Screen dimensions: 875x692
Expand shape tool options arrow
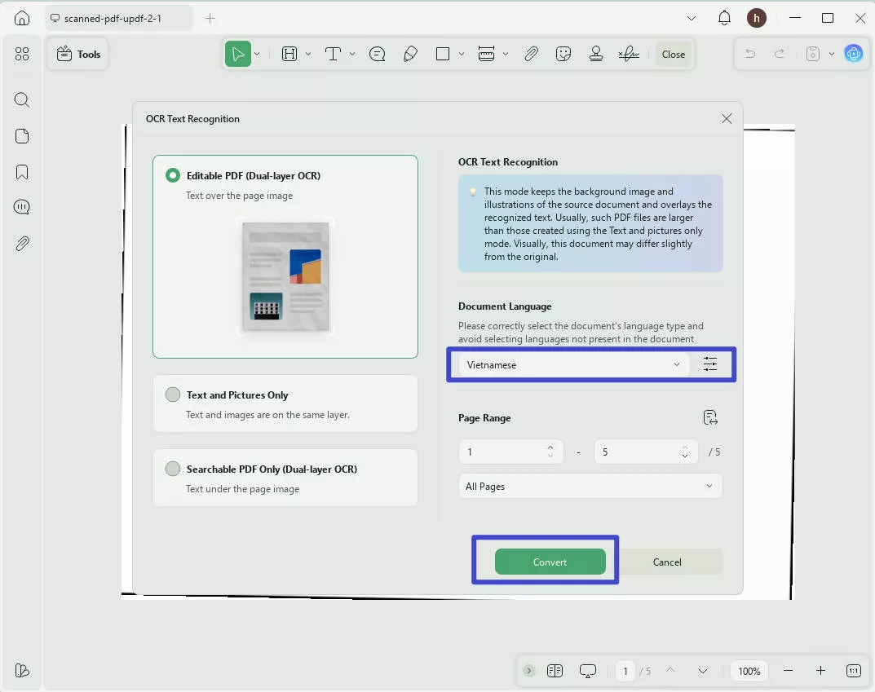click(x=462, y=54)
